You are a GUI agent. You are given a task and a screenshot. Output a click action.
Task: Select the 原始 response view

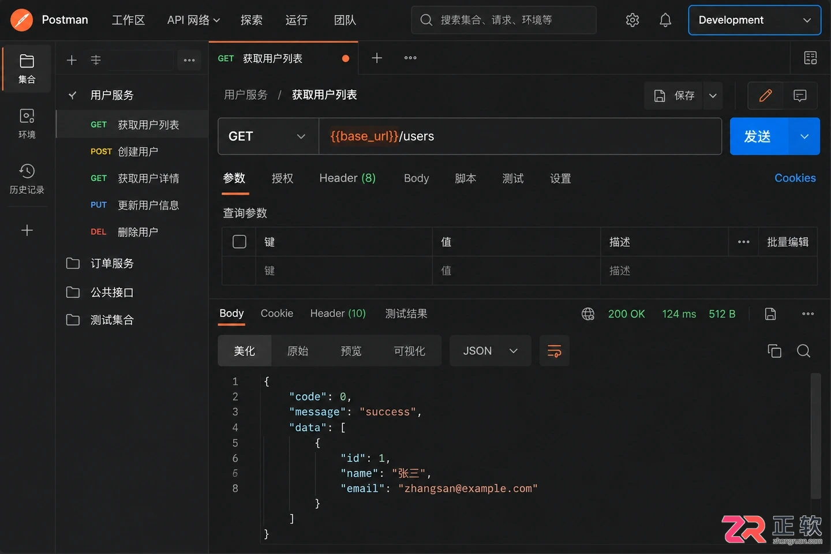pyautogui.click(x=298, y=351)
